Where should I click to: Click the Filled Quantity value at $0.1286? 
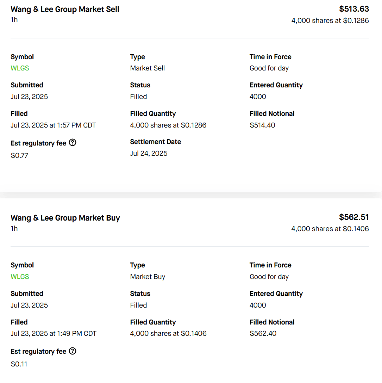point(168,125)
